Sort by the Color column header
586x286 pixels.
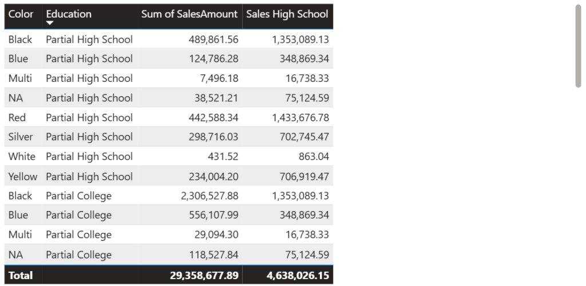point(21,14)
